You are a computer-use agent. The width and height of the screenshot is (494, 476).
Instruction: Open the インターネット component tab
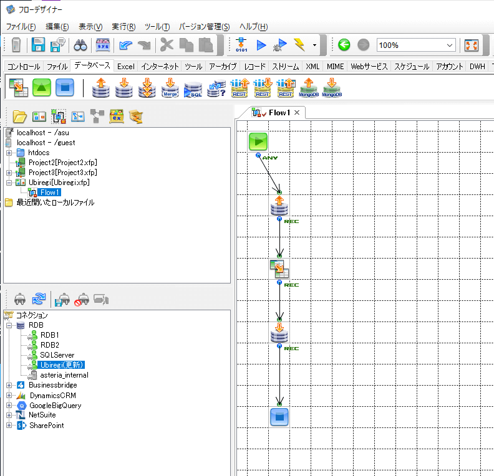160,67
